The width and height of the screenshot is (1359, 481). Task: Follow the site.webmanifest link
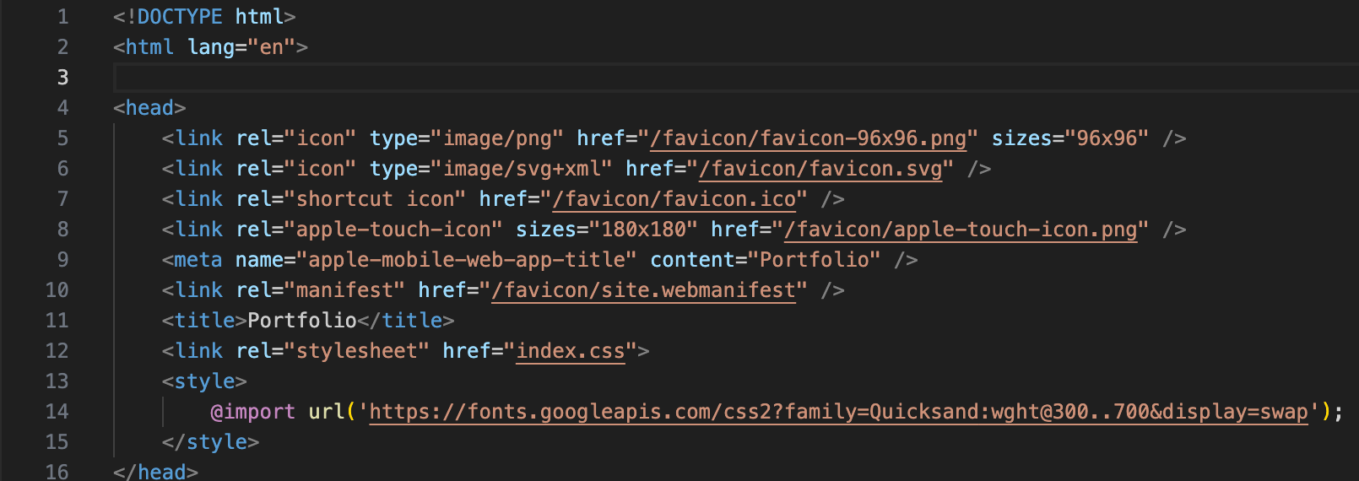tap(643, 290)
